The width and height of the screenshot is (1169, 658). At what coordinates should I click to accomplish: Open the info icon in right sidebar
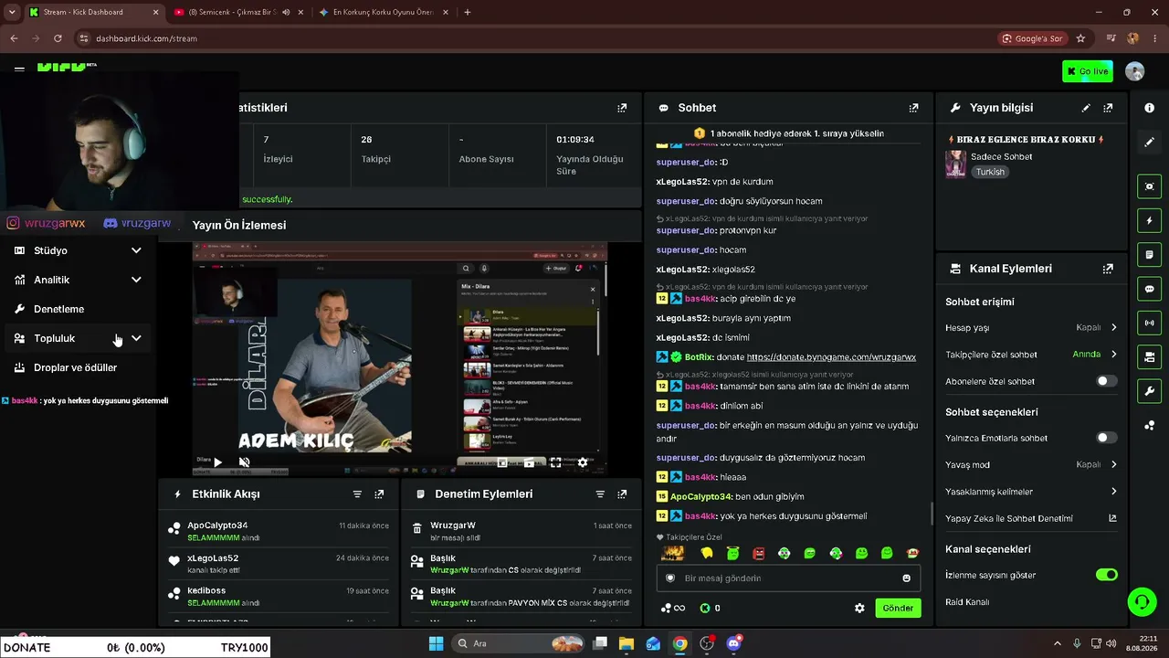coord(1149,108)
